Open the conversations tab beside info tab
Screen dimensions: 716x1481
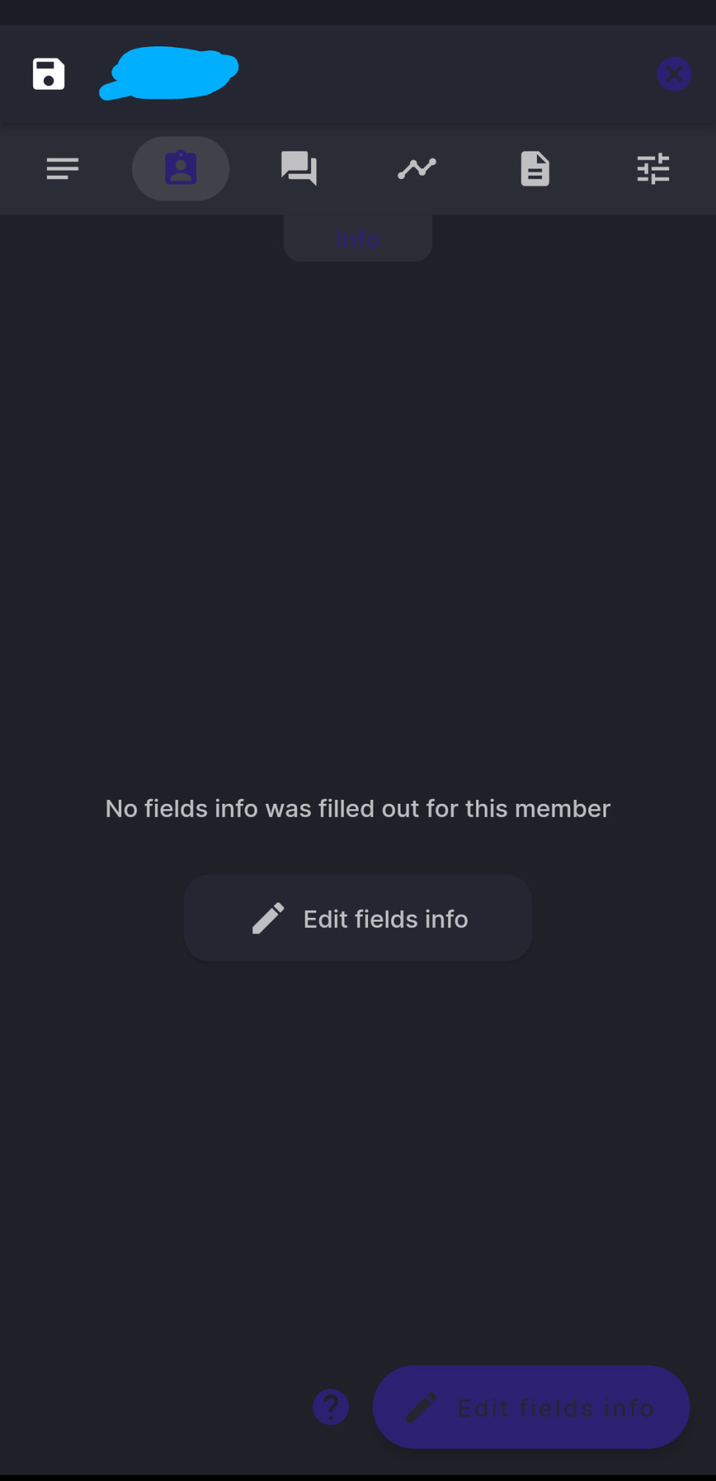pyautogui.click(x=299, y=168)
